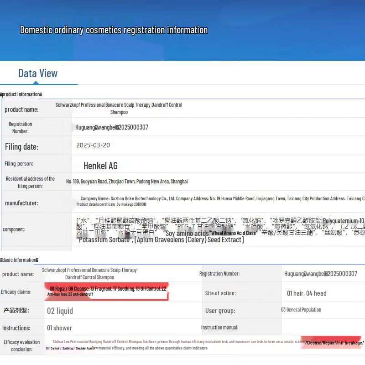This screenshot has height=365, width=365.
Task: Click the highlighted '/Cleanse/Repair/Anti-breakage/' text
Action: coord(334,343)
